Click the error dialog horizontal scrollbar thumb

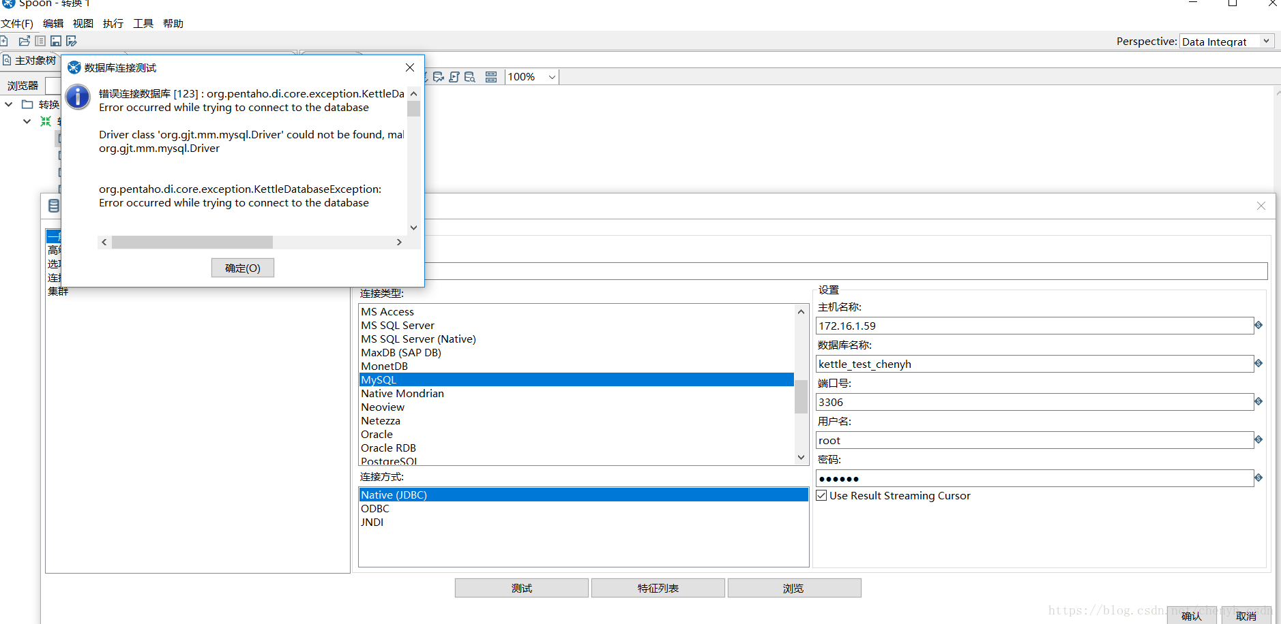[192, 242]
